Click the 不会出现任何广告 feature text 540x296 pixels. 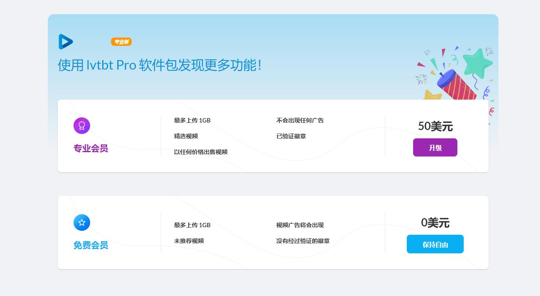(x=300, y=121)
